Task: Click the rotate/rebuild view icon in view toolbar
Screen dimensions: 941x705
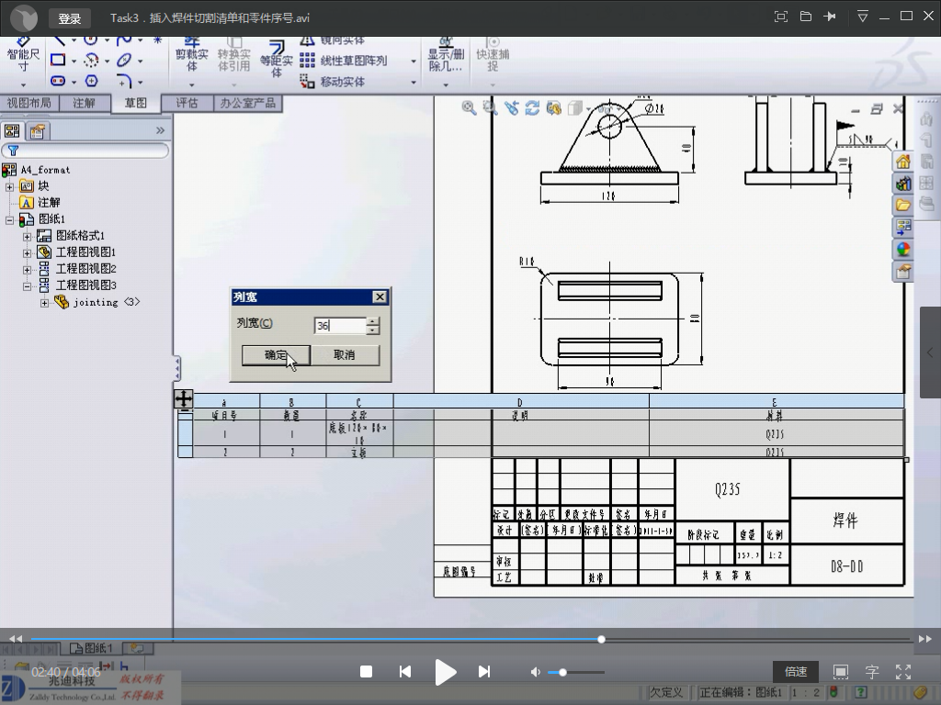Action: (532, 108)
